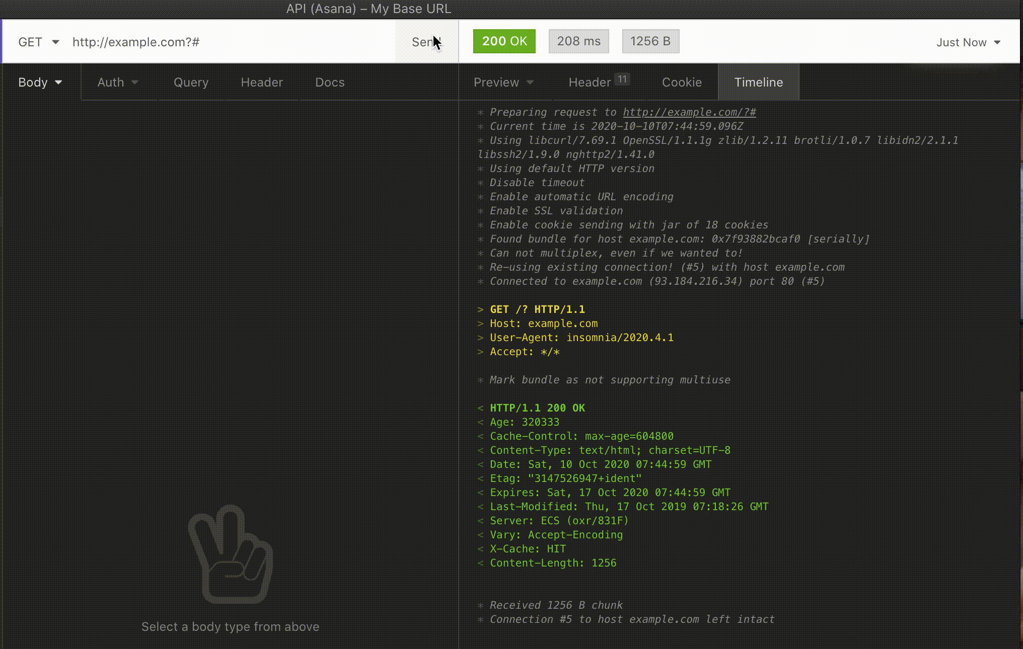Open the GET method dropdown
The width and height of the screenshot is (1023, 649).
pos(38,42)
